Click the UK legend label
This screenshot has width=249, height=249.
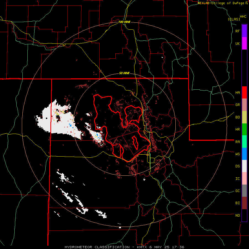point(237,43)
